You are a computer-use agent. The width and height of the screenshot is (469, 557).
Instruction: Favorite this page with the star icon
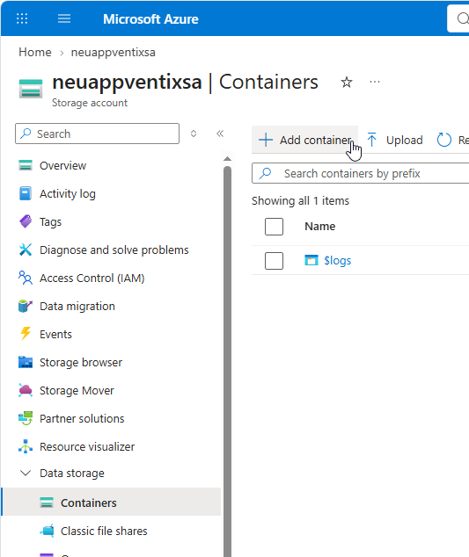pos(347,82)
